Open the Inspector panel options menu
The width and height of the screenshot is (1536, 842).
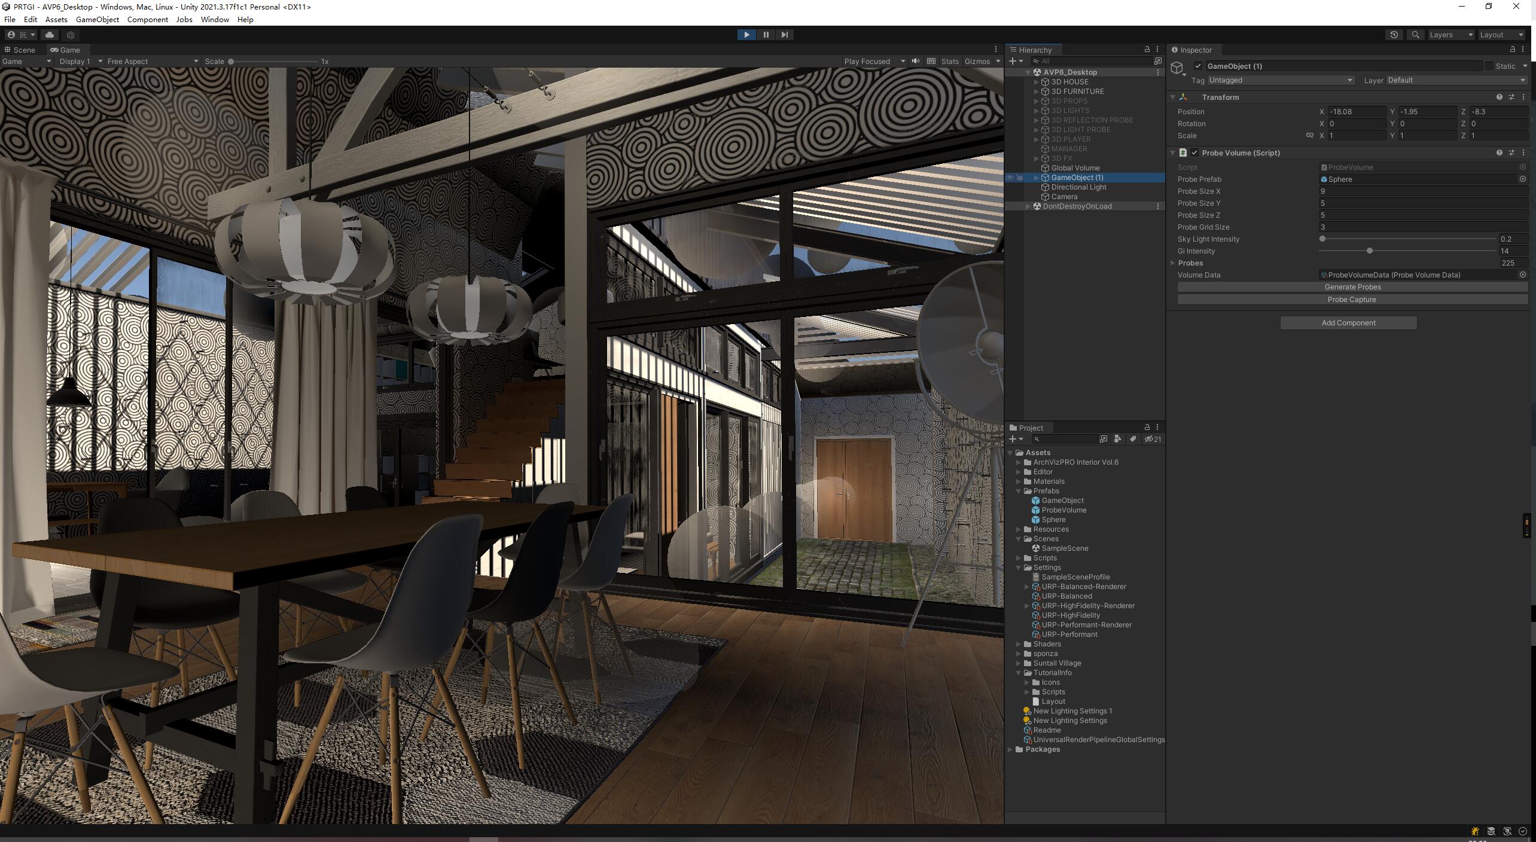[x=1523, y=50]
